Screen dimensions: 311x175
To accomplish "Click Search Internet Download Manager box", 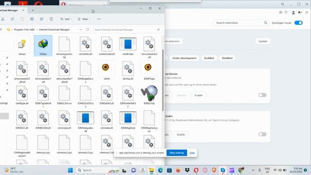I will click(127, 30).
